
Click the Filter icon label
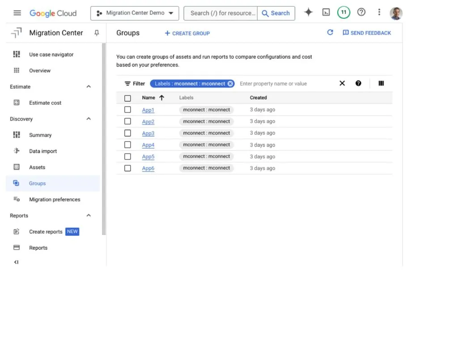pos(135,84)
